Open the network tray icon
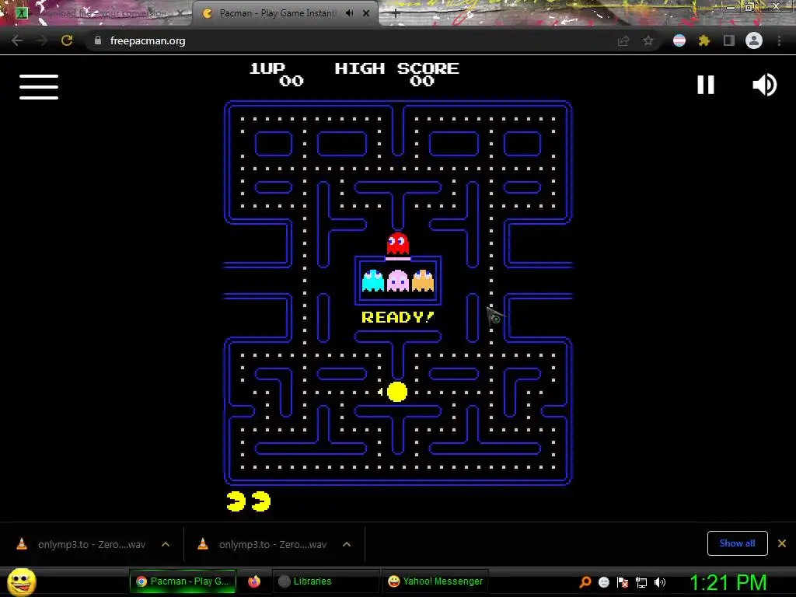 pos(641,581)
